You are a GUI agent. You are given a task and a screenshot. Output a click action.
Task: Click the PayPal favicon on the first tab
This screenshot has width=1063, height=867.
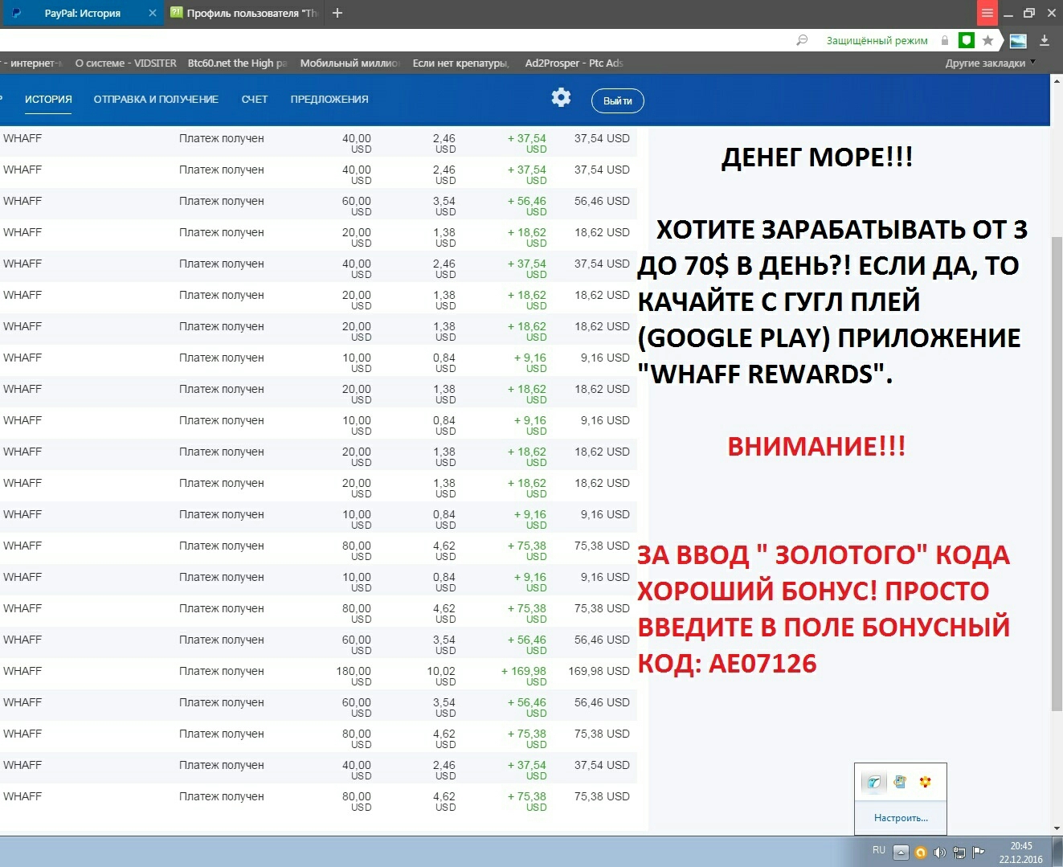[17, 13]
